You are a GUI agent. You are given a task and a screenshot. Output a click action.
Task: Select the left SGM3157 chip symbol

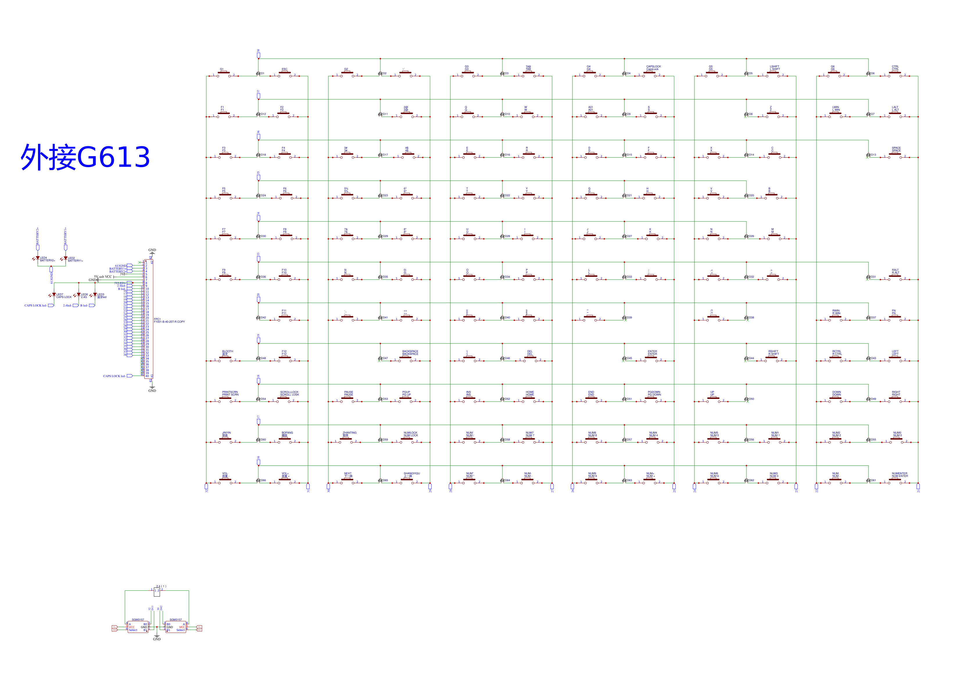[138, 627]
